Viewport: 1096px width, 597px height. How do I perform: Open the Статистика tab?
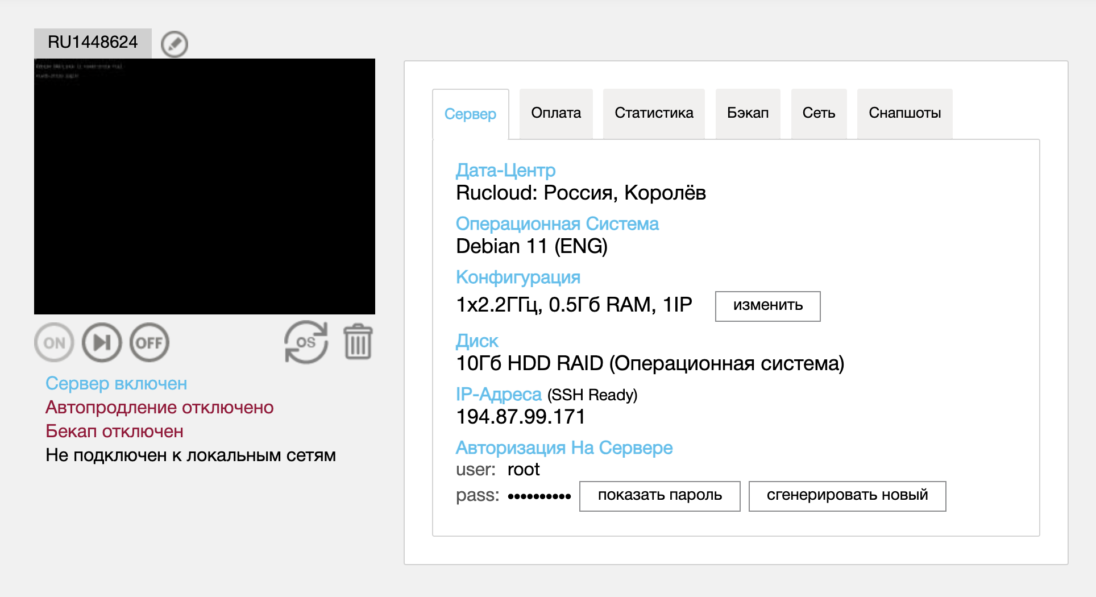654,113
